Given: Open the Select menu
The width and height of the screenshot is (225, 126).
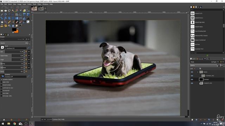Looking at the screenshot, I should click(10, 4).
